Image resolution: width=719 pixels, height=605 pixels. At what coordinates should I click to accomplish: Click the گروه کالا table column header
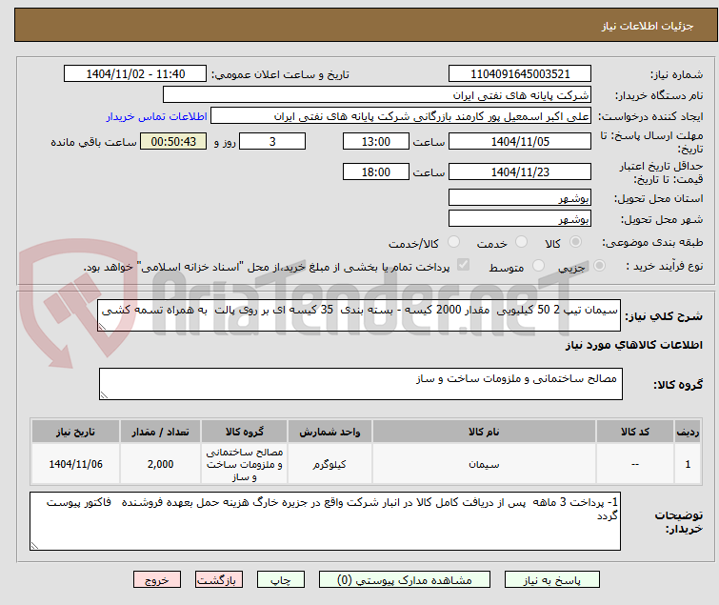click(244, 433)
